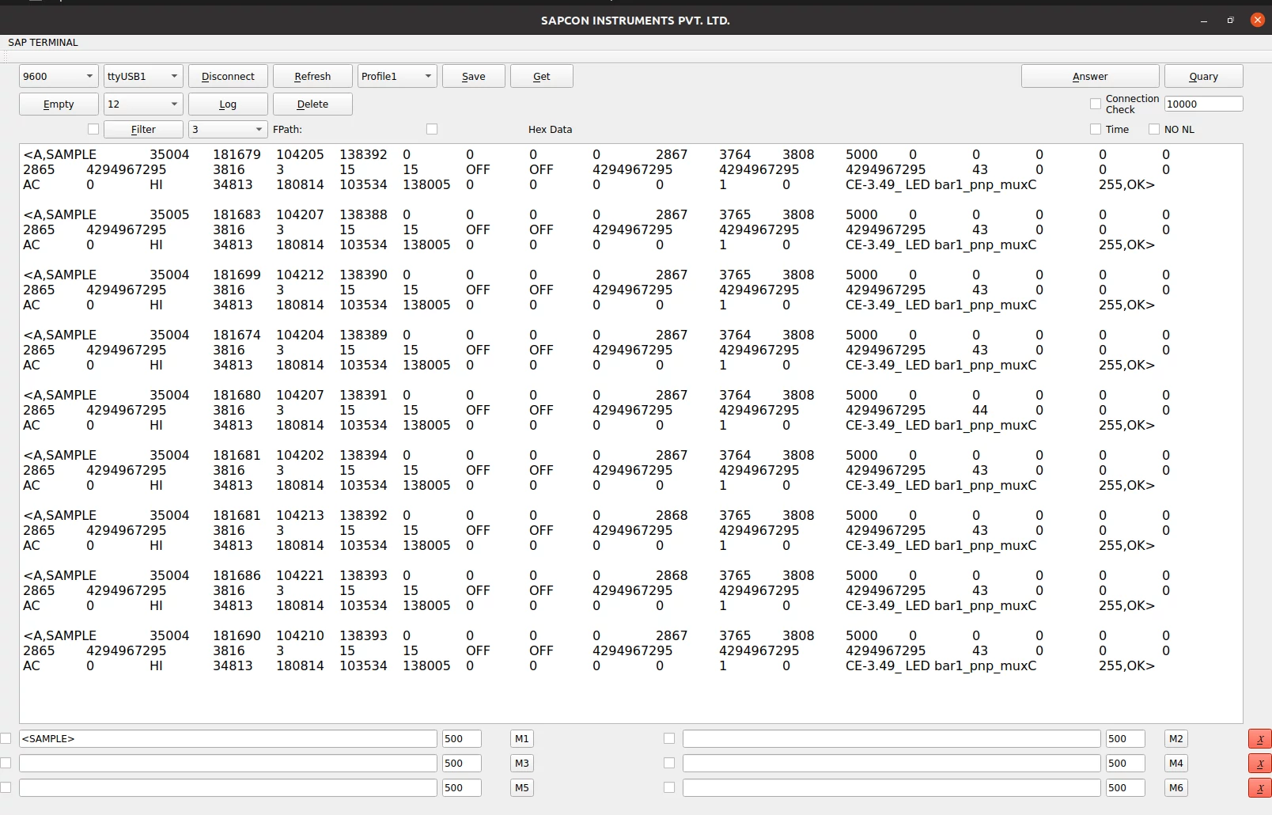
Task: Click the Quary button
Action: click(1204, 76)
